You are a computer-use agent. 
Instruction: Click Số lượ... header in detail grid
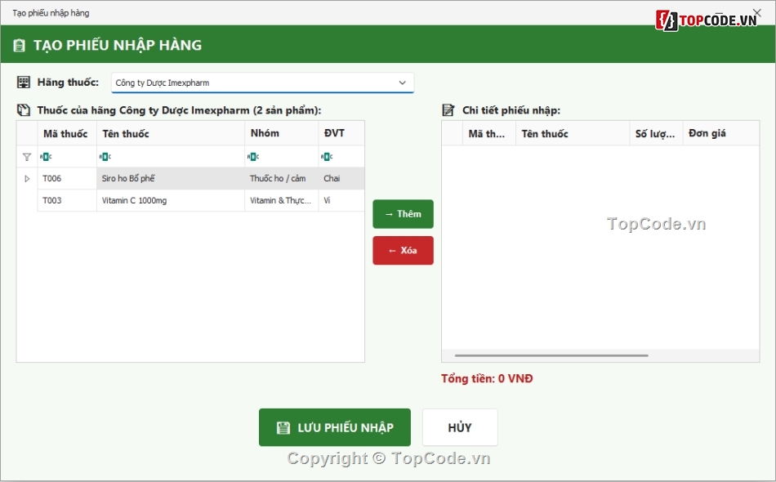tap(656, 133)
